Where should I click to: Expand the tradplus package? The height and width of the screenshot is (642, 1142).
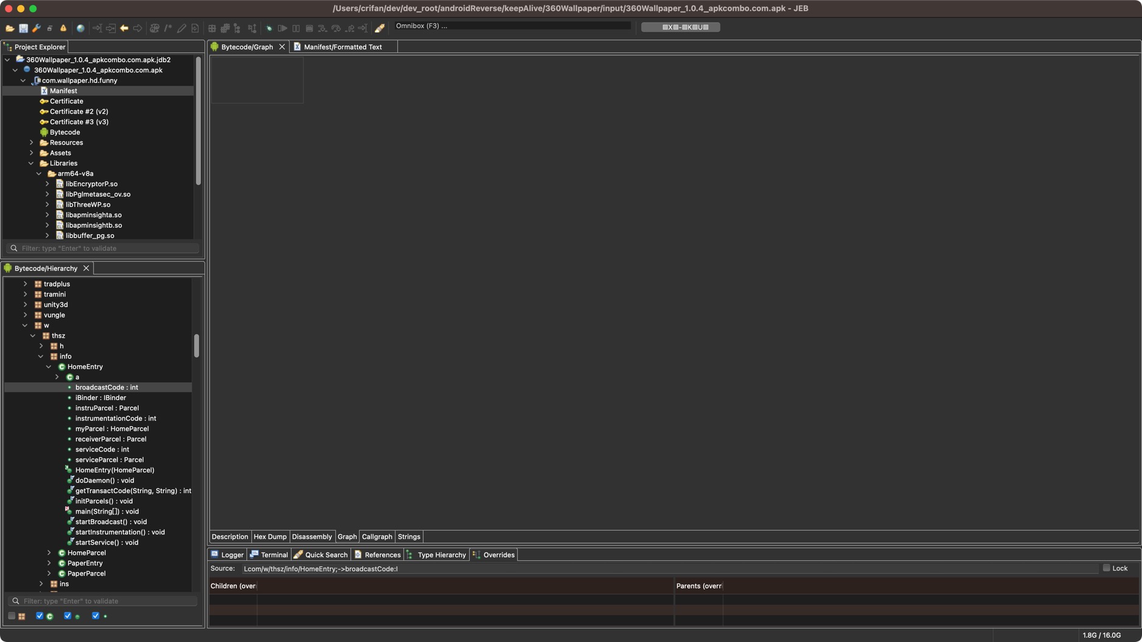coord(26,284)
